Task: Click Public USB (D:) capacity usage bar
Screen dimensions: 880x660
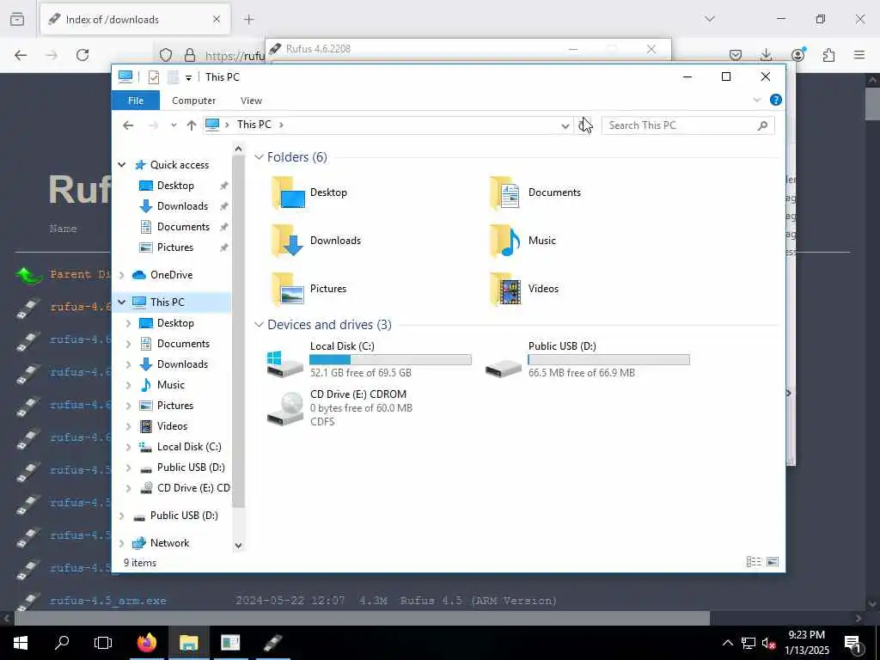Action: [x=609, y=360]
